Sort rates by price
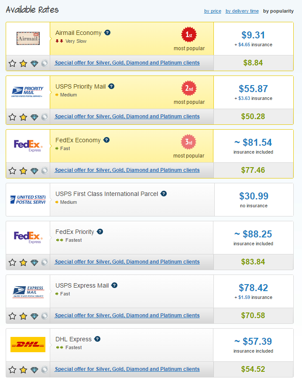 pos(213,11)
